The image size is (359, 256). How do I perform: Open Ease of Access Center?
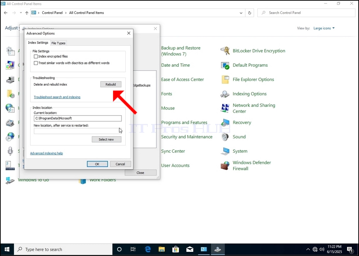click(x=183, y=80)
